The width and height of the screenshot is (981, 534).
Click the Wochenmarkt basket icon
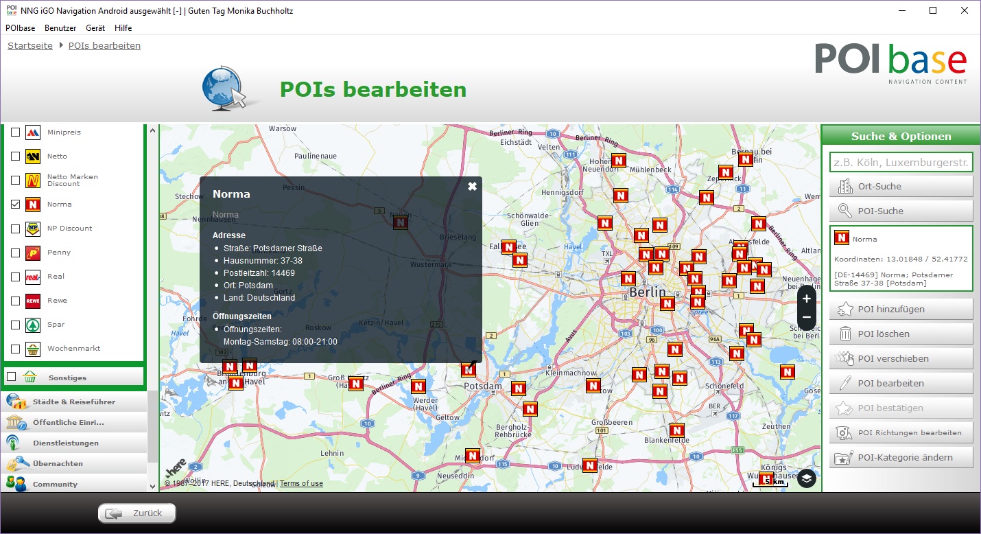click(32, 349)
